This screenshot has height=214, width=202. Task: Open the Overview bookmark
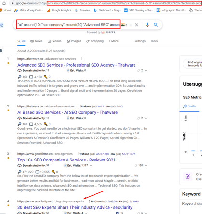point(82,10)
